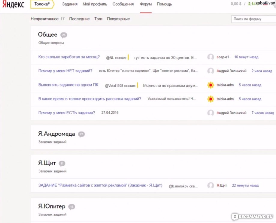
Task: Open topic Кто сколько заработал за месяц?
Action: (69, 57)
